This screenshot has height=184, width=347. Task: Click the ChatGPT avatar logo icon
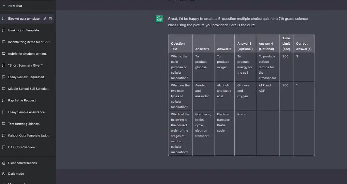[159, 19]
